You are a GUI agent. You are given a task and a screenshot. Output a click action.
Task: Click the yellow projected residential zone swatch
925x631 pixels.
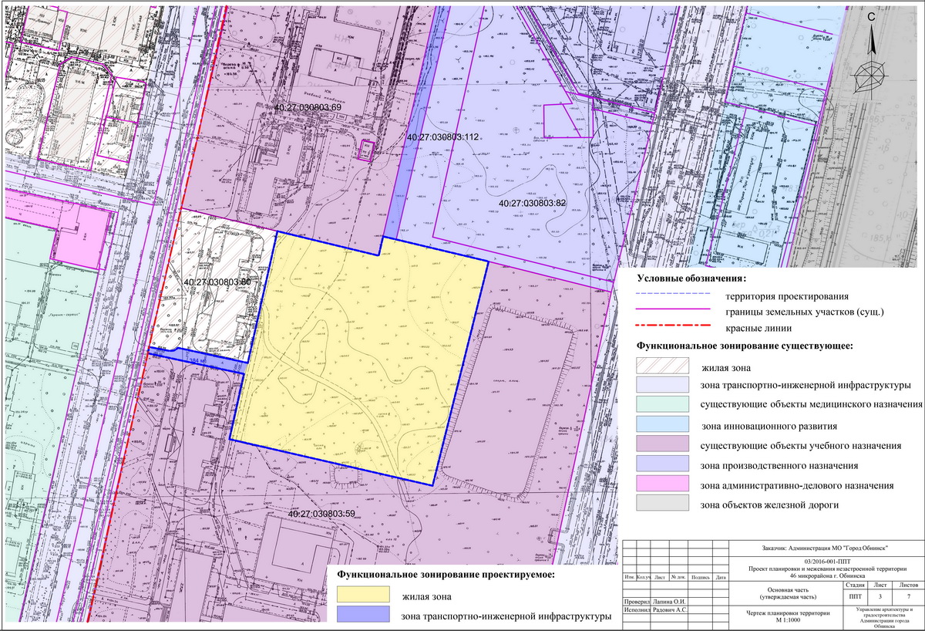[363, 596]
